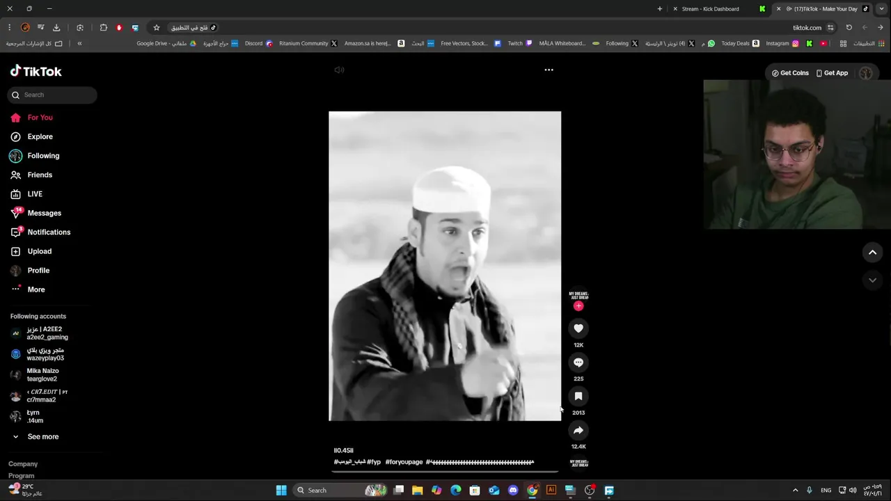Go to the previous video with up arrow

coord(872,253)
